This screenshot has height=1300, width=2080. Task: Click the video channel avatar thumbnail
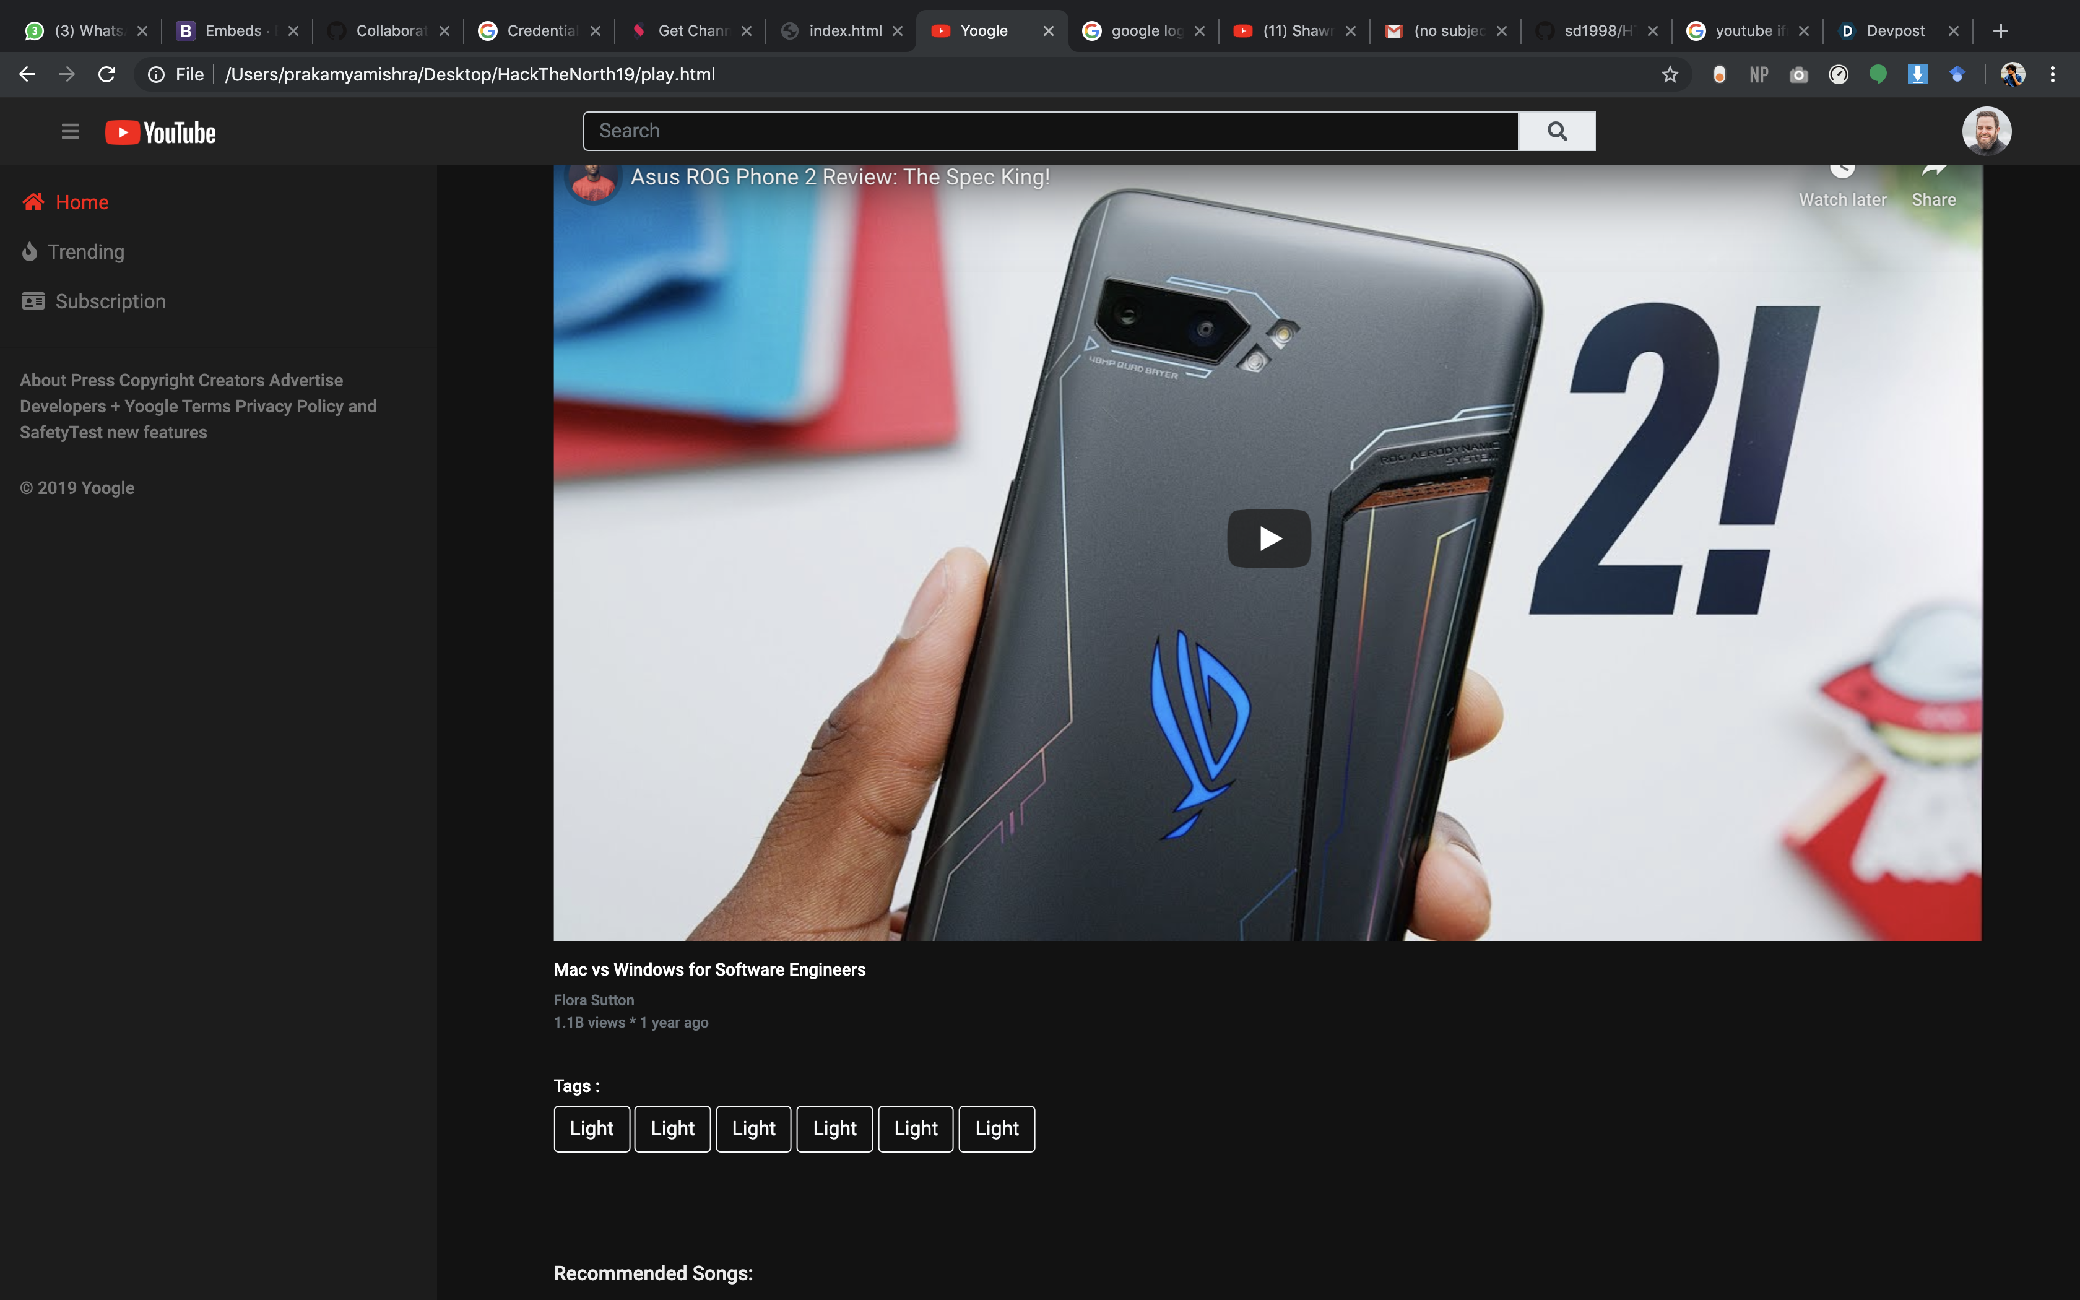pyautogui.click(x=592, y=181)
